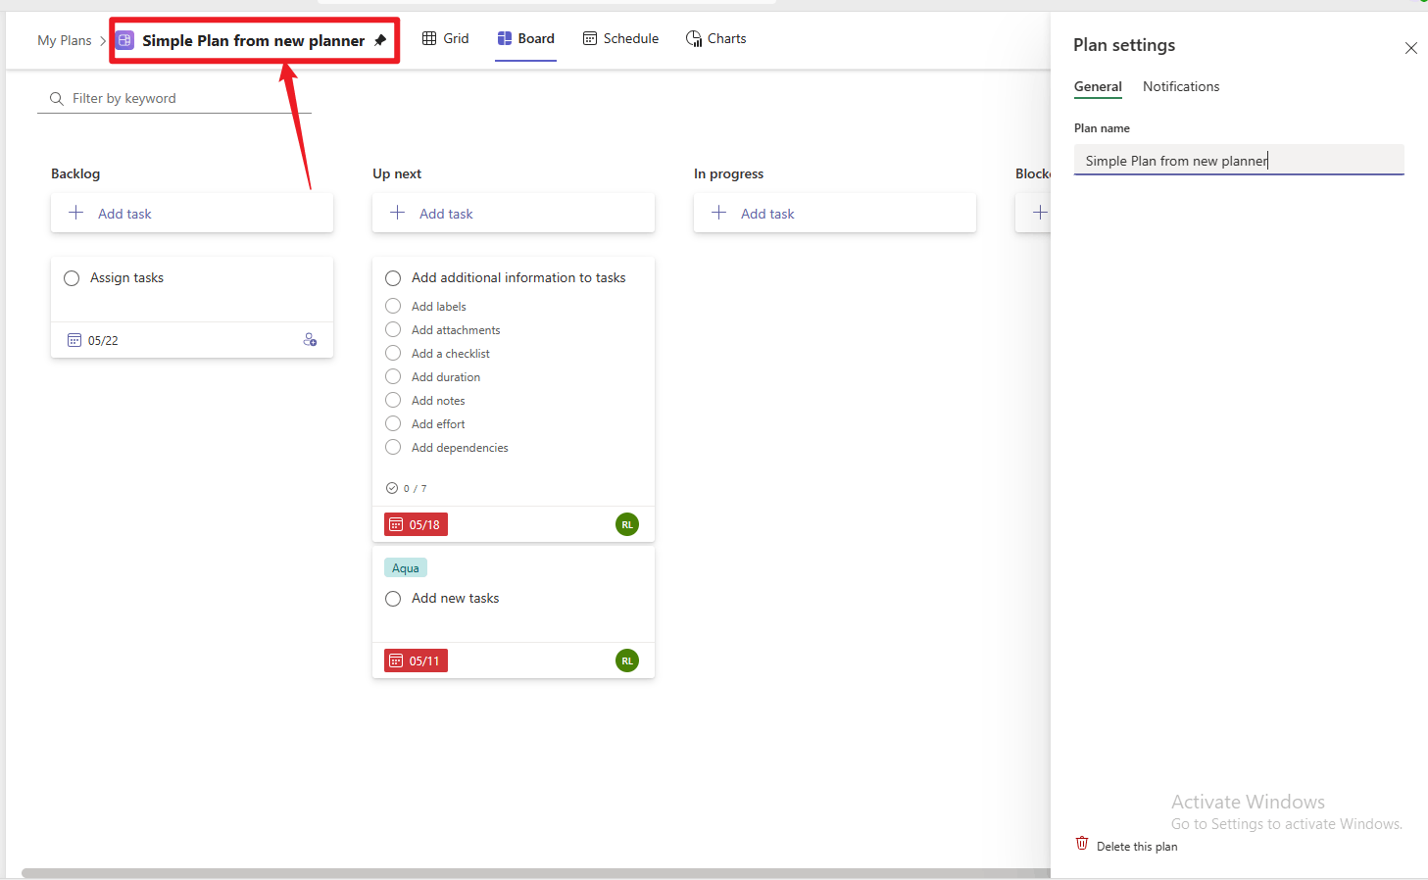
Task: Click the Plan name text field
Action: (1239, 160)
